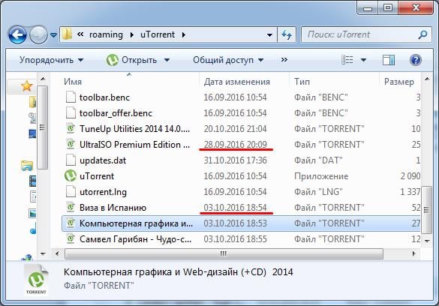Image resolution: width=439 pixels, height=306 pixels.
Task: Click the file list vertical scroll-down arrow
Action: point(427,241)
